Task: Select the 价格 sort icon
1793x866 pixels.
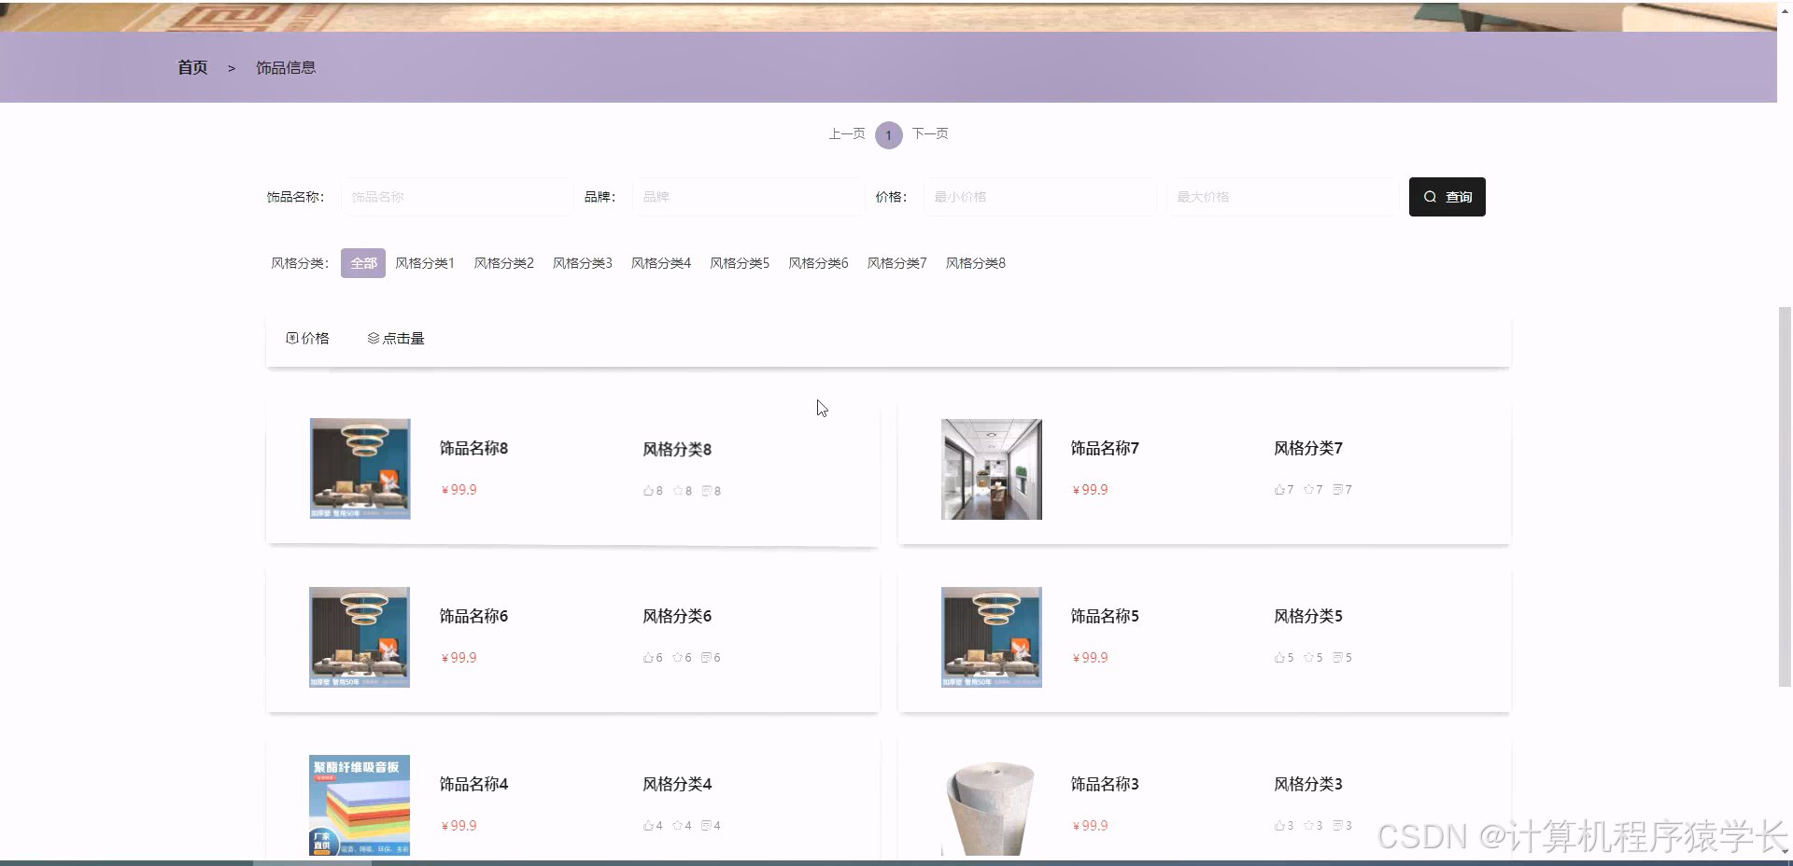Action: (x=291, y=338)
